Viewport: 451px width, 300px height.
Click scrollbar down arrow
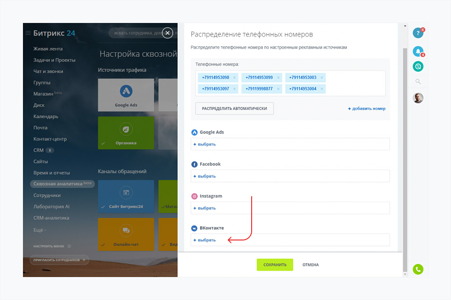click(x=405, y=274)
